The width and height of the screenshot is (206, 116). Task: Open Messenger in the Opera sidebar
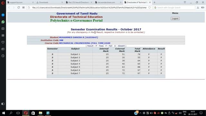pos(3,15)
